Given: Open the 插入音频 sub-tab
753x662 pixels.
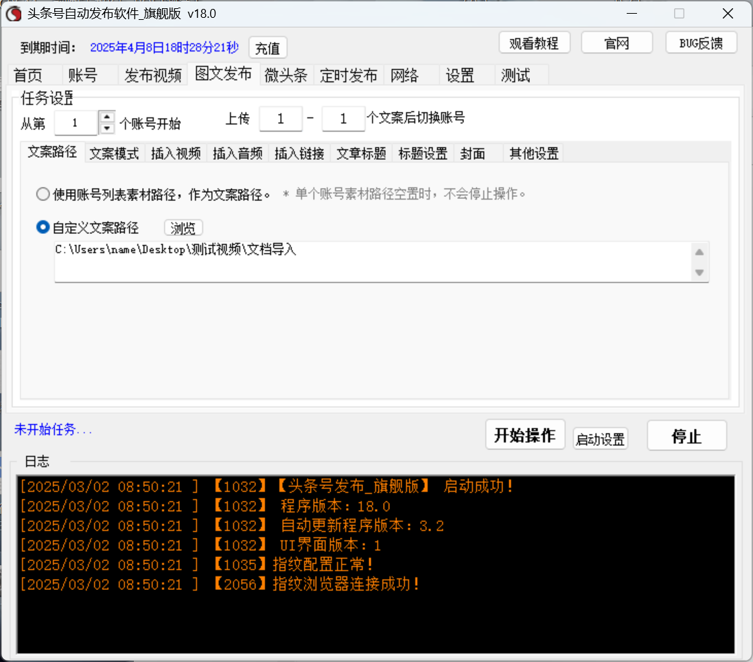Looking at the screenshot, I should coord(238,154).
